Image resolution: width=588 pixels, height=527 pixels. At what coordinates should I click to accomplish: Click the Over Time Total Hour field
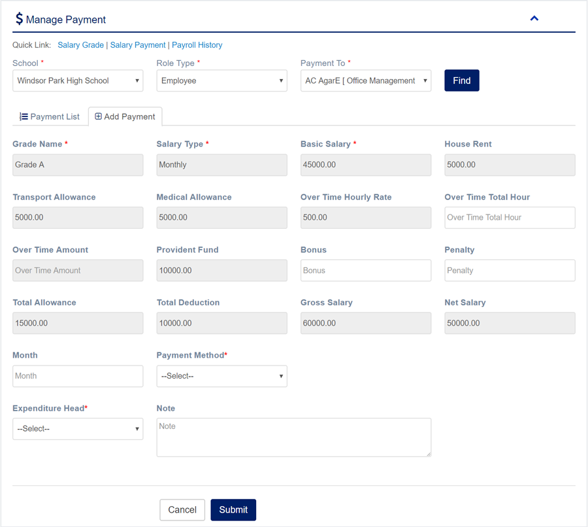tap(510, 218)
